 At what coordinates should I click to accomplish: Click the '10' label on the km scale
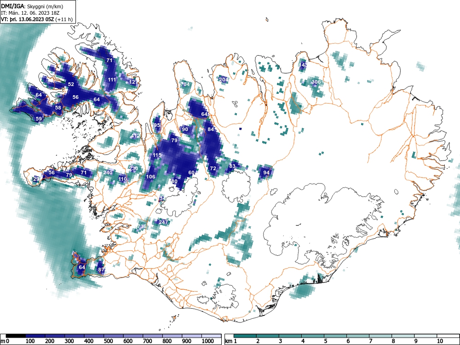point(440,341)
